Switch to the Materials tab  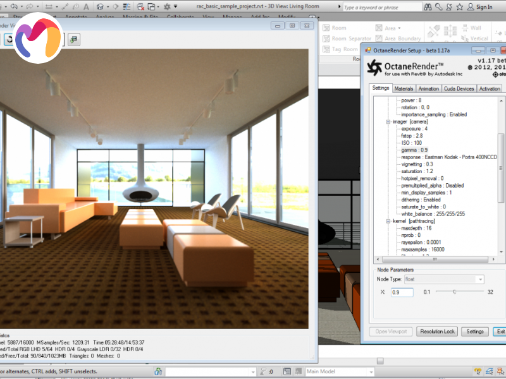point(404,89)
